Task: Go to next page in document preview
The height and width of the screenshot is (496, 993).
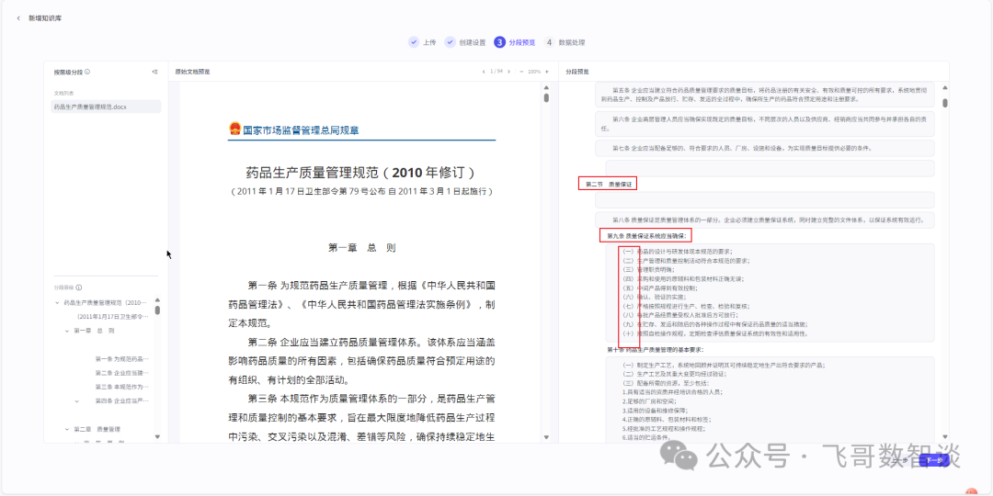Action: point(510,72)
